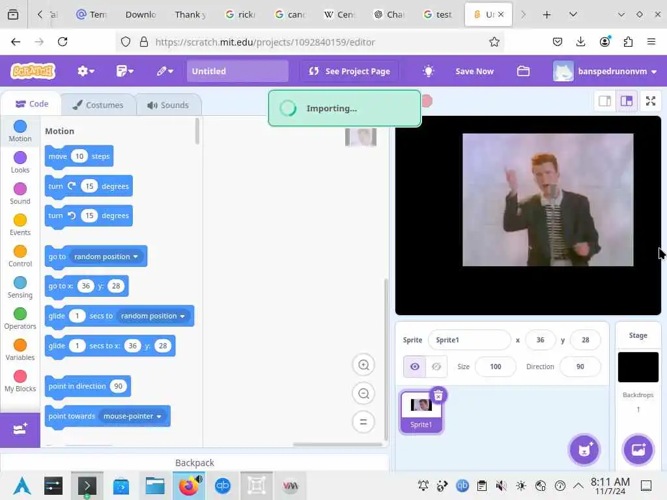
Task: Click the point in direction 90 block
Action: coord(88,386)
